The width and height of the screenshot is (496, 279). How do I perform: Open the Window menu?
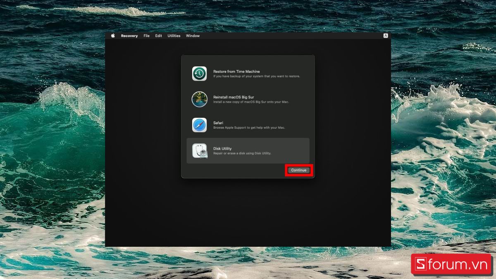[x=193, y=36]
